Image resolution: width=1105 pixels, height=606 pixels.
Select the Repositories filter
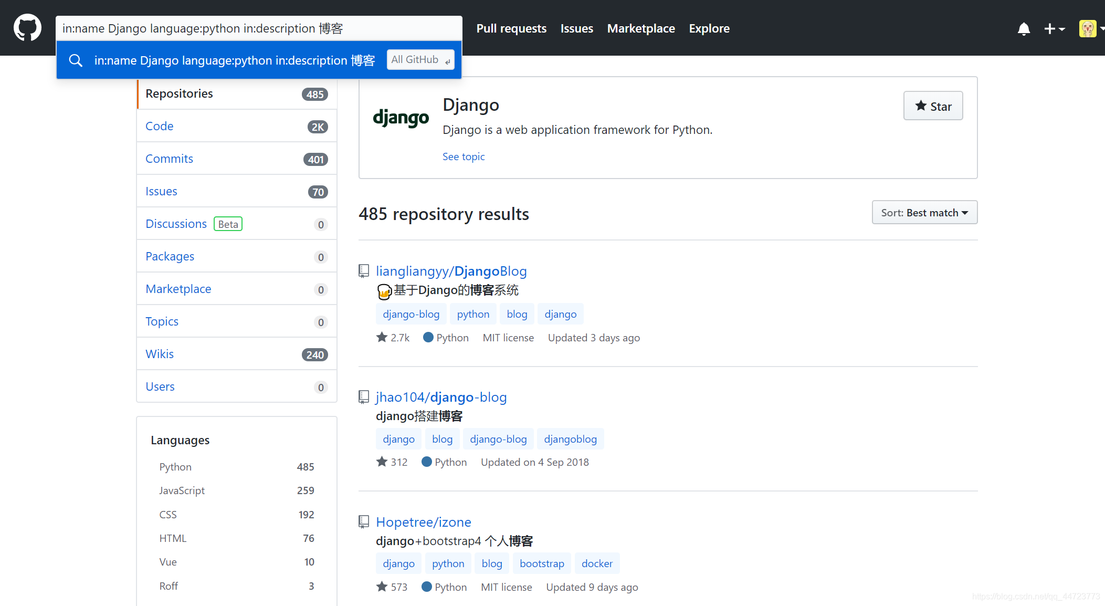click(237, 94)
